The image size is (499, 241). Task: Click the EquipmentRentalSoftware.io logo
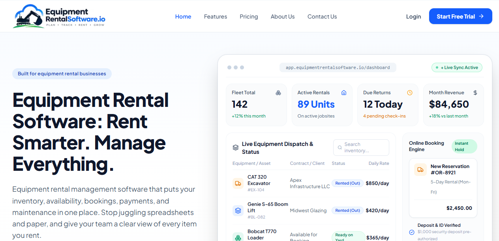point(59,16)
